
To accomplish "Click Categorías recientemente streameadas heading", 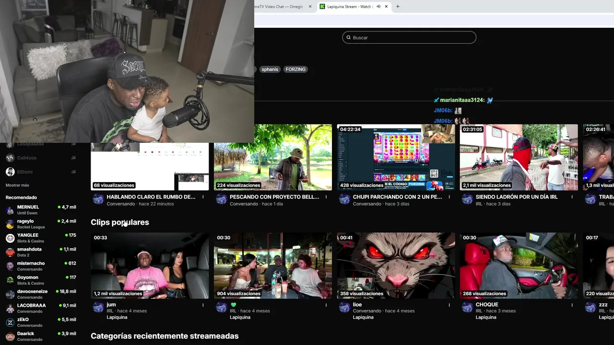I will pos(165,336).
